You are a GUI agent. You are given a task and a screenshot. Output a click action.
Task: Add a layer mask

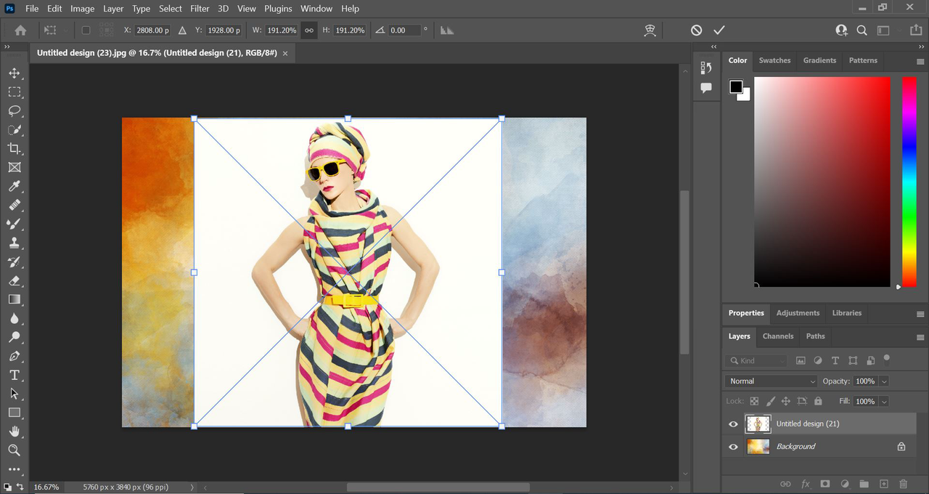(825, 484)
